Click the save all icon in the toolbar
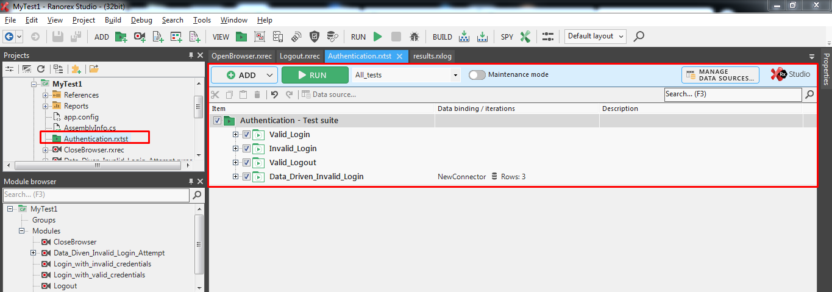This screenshot has width=832, height=292. point(76,37)
